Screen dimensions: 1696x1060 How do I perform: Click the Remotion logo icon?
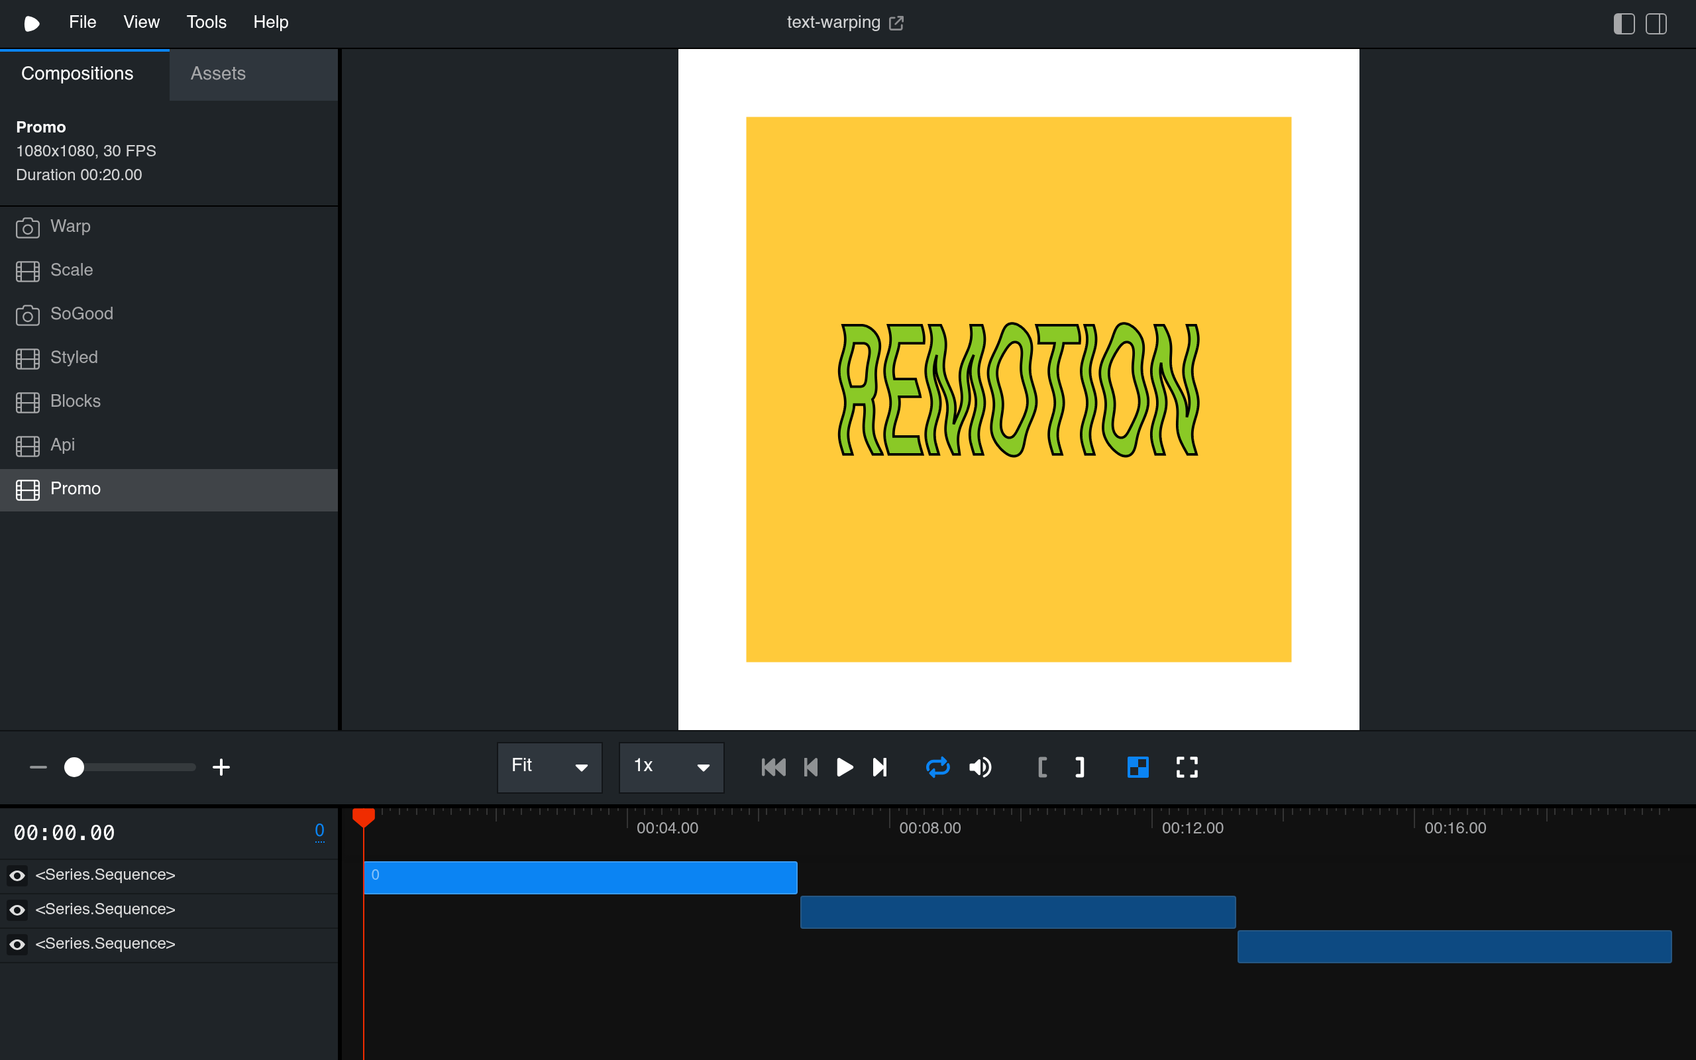pos(32,23)
